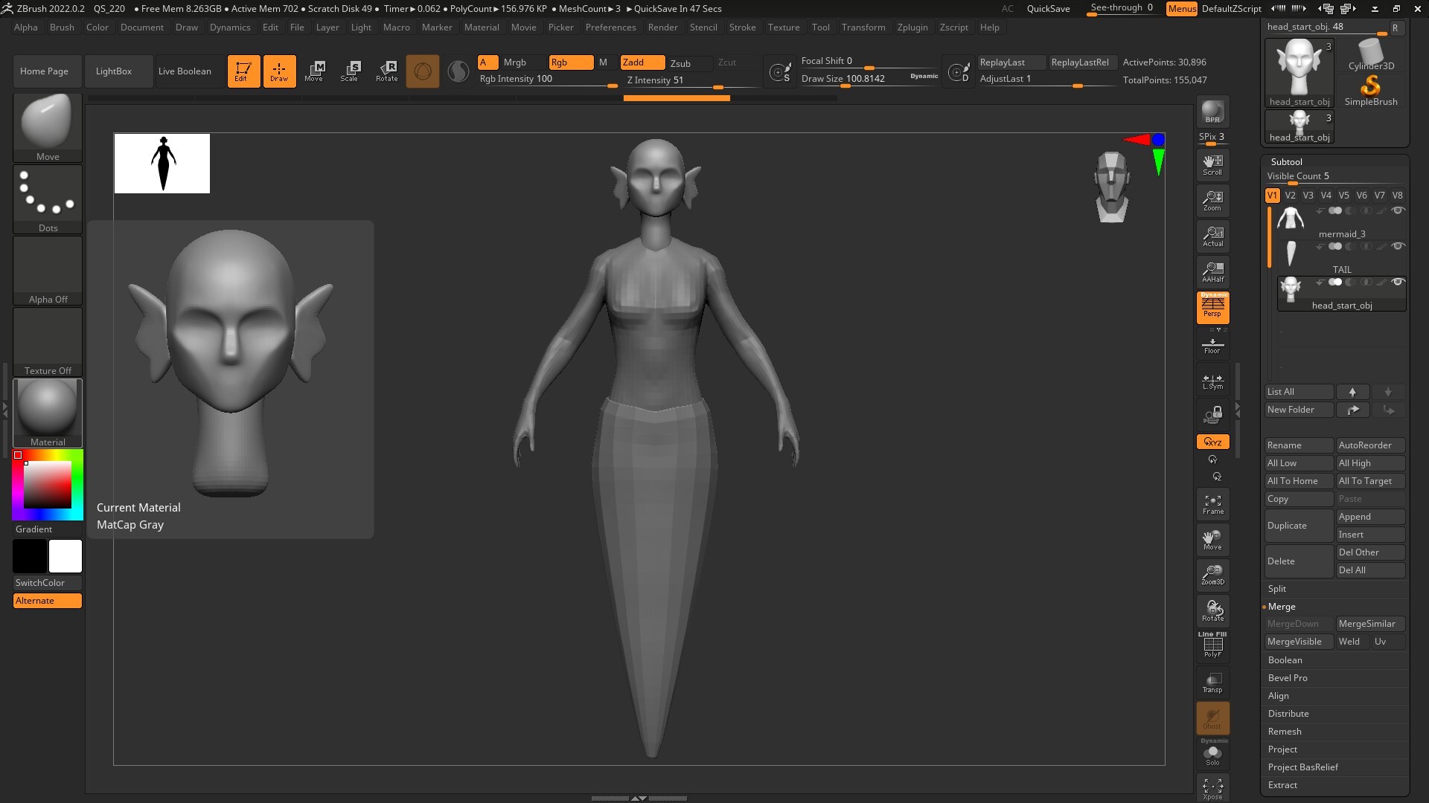Collapse the Merge section in SubTool palette
The width and height of the screenshot is (1429, 803).
click(x=1282, y=606)
